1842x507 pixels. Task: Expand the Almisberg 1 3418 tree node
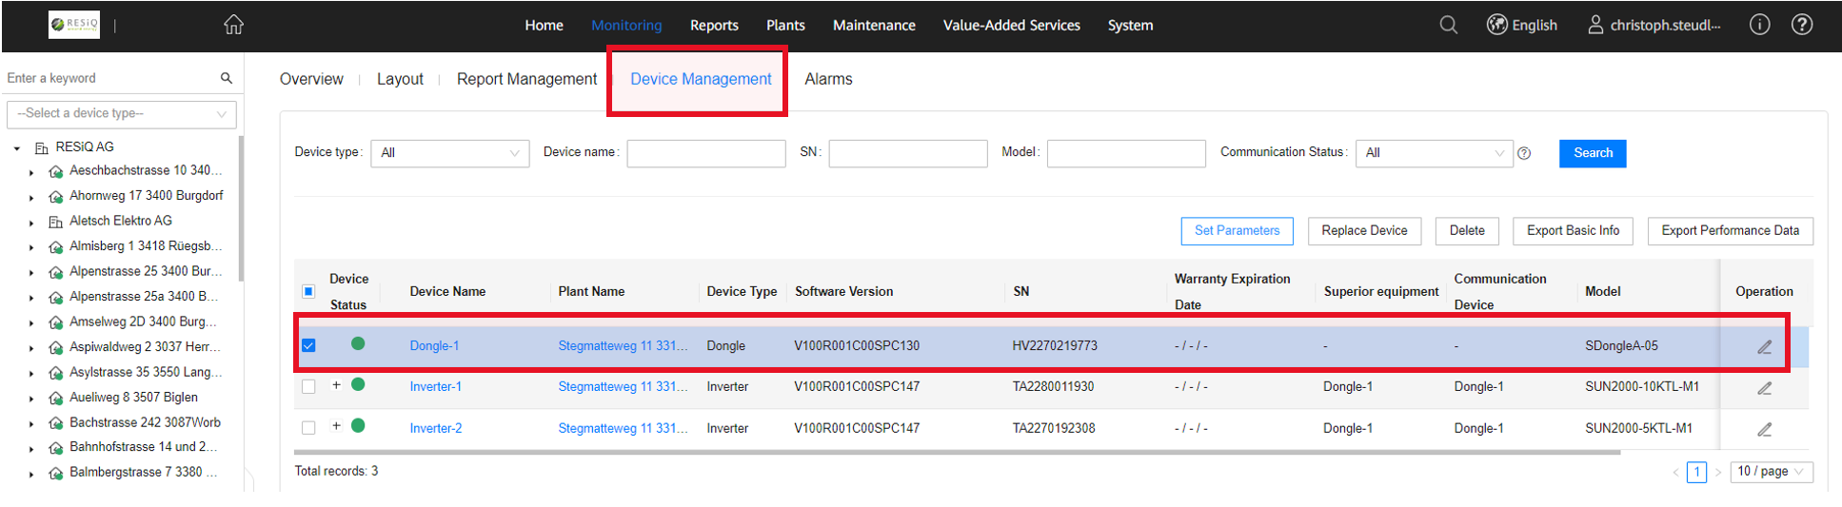point(31,248)
